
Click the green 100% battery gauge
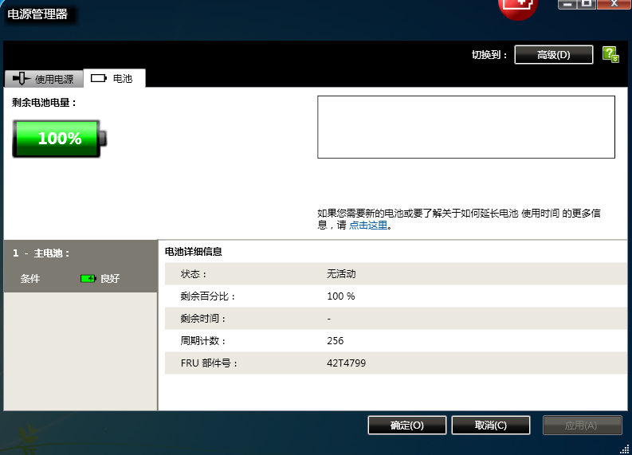coord(59,139)
